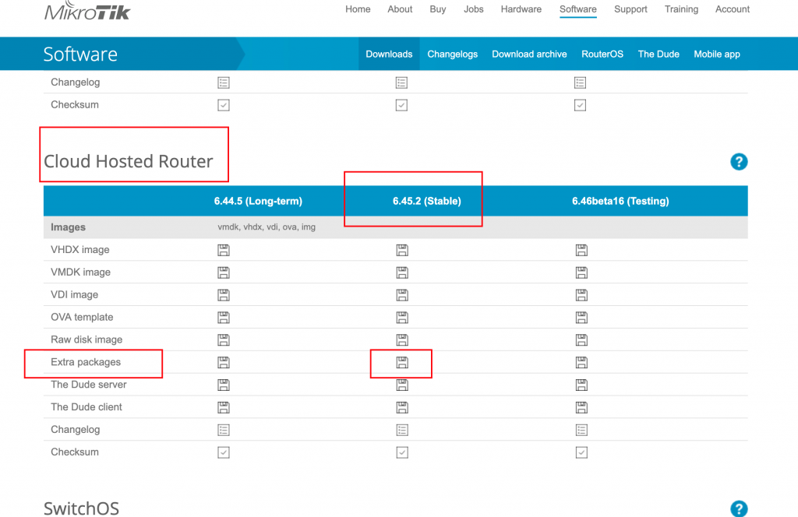Open the Buy menu item
Viewport: 798px width, 517px height.
pos(438,9)
